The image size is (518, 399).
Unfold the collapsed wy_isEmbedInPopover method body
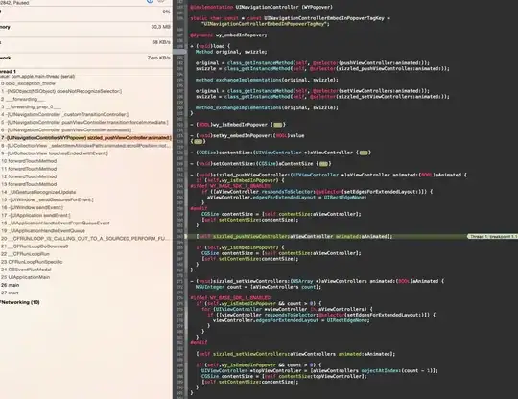click(278, 125)
